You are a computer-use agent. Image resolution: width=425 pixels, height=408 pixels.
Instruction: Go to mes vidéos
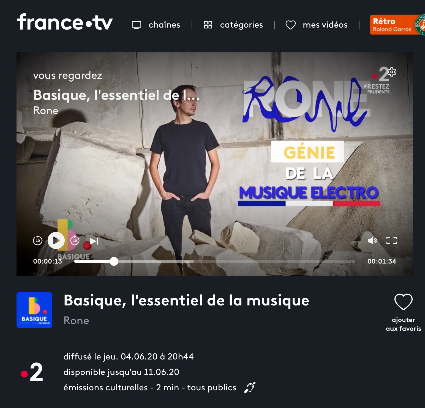(x=317, y=25)
